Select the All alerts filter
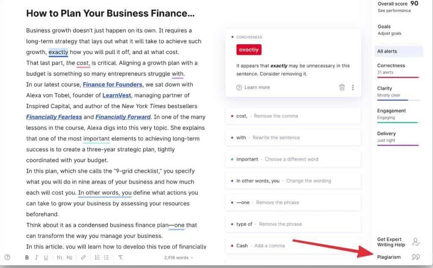Image resolution: width=433 pixels, height=268 pixels. (387, 51)
